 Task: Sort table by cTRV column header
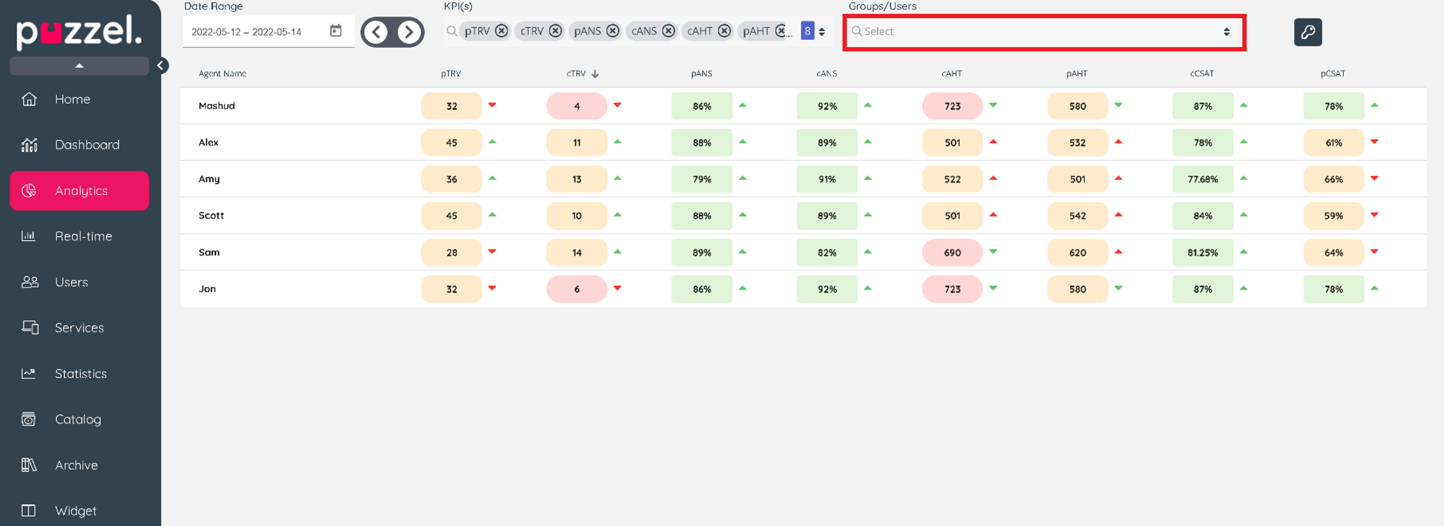point(576,73)
